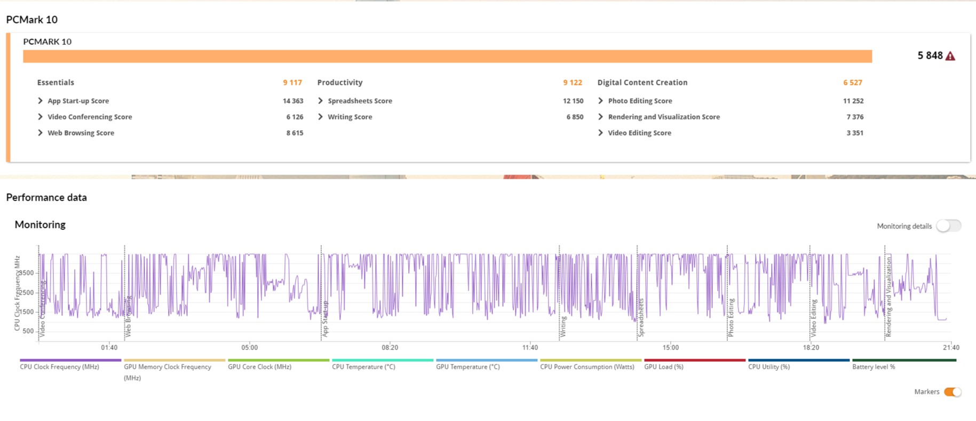Image resolution: width=976 pixels, height=421 pixels.
Task: Turn off the Markers toggle
Action: pyautogui.click(x=953, y=392)
